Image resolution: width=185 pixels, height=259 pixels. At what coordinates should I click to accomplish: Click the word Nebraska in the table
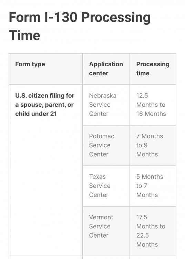point(103,96)
